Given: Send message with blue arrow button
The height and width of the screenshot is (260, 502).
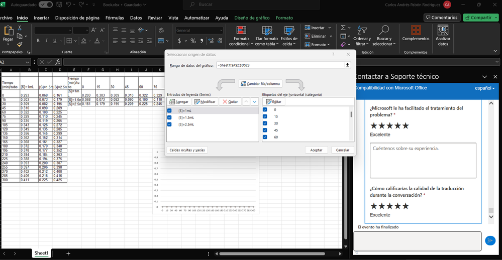Looking at the screenshot, I should click(490, 241).
